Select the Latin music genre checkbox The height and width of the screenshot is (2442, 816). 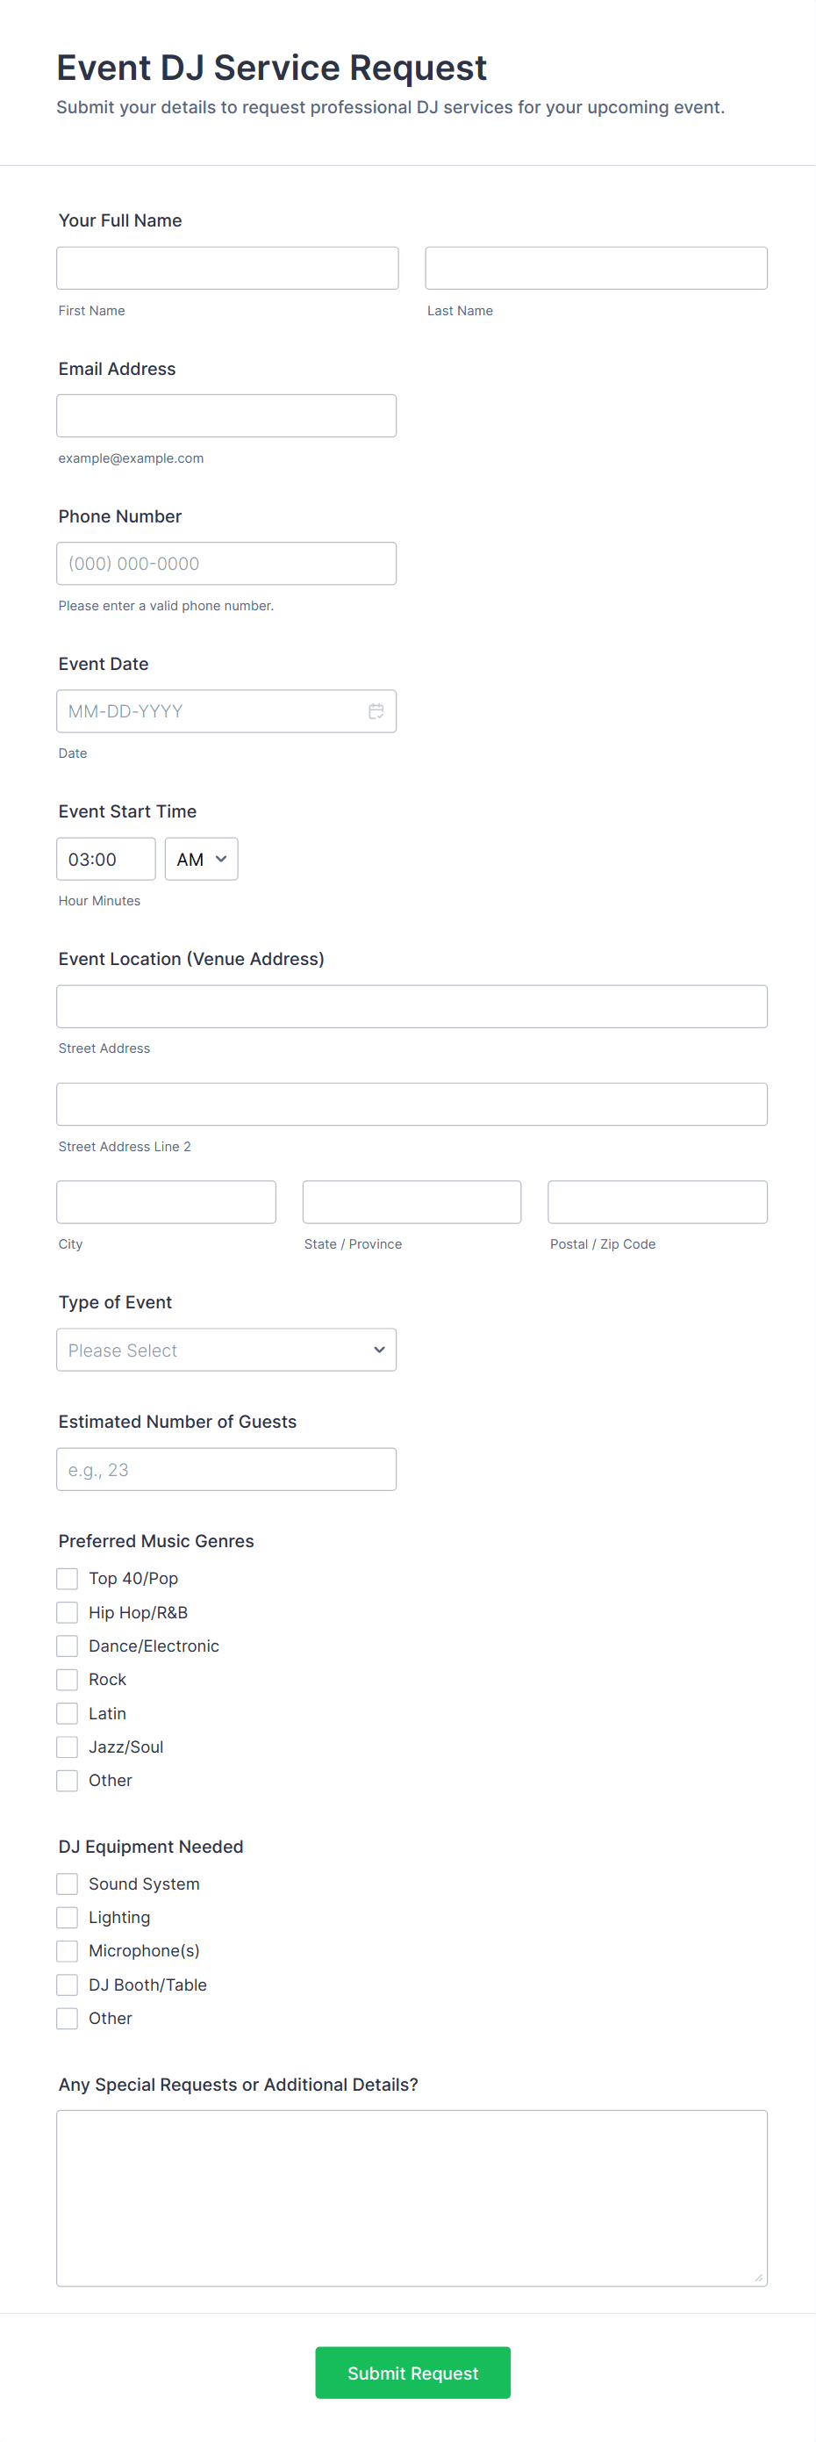[68, 1713]
